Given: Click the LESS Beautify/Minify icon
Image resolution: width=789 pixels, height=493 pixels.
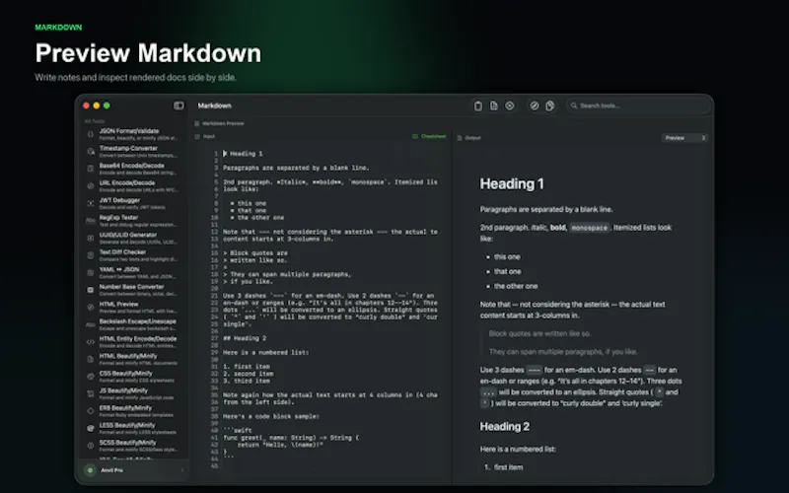Looking at the screenshot, I should pos(91,429).
